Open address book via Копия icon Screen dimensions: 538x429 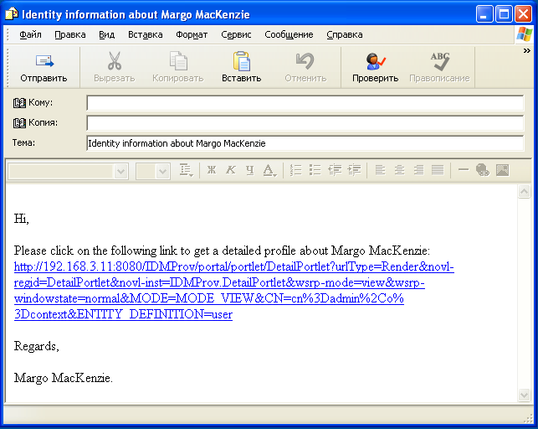pos(20,123)
